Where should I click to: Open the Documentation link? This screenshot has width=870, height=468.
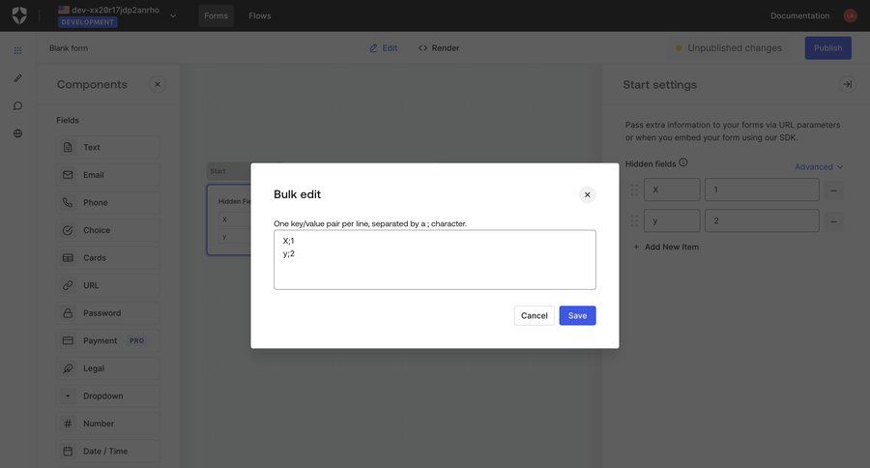[799, 15]
